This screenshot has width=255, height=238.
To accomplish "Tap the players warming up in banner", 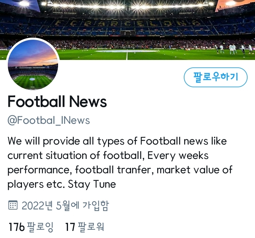I will (x=233, y=49).
